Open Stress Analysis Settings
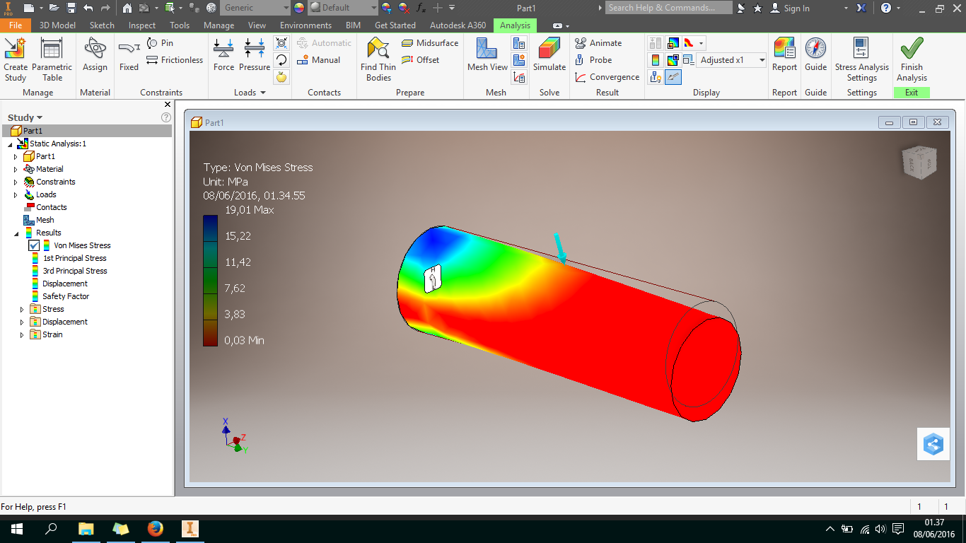966x543 pixels. coord(861,60)
